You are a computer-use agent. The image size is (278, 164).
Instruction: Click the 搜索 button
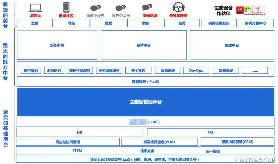pyautogui.click(x=108, y=23)
